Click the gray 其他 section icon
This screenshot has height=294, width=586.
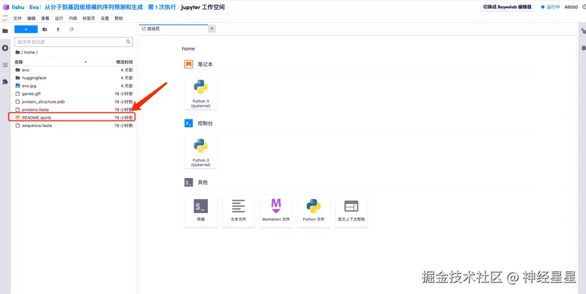click(188, 182)
